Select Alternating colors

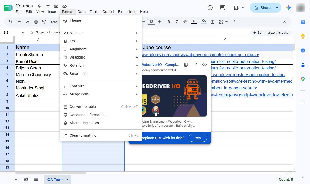tap(101, 123)
